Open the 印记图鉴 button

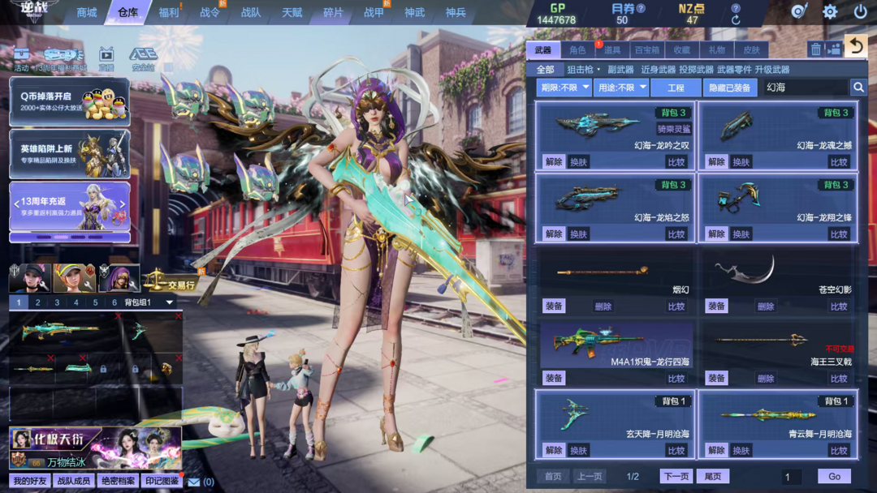pos(162,481)
